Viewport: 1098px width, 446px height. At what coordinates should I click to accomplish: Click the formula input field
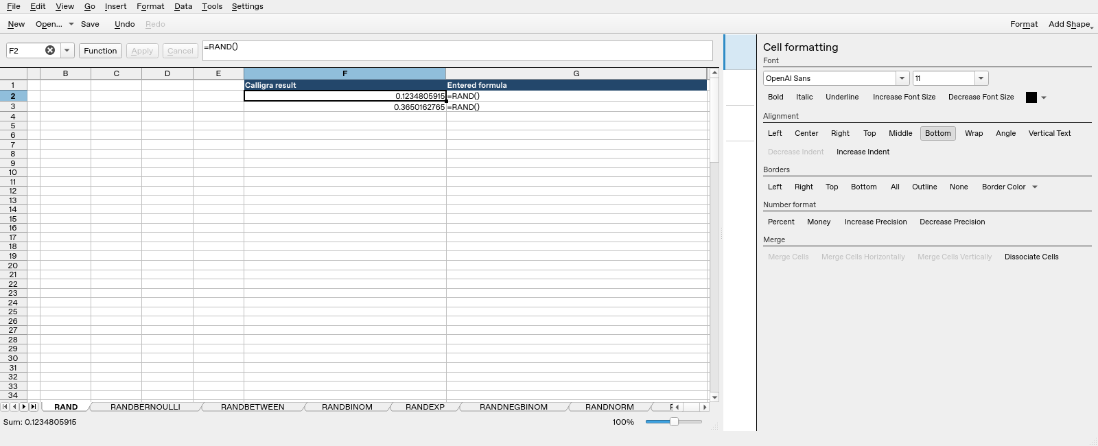pos(457,51)
